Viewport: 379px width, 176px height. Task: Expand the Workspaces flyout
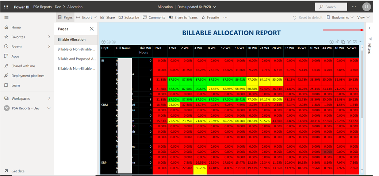point(49,99)
